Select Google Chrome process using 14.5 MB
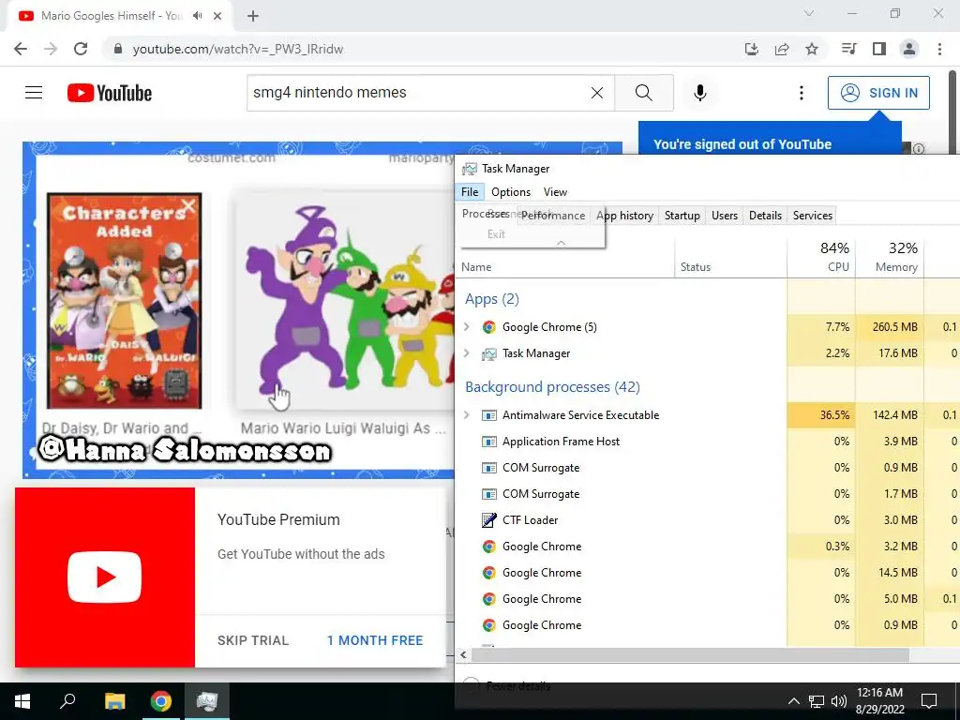This screenshot has height=720, width=960. 707,573
